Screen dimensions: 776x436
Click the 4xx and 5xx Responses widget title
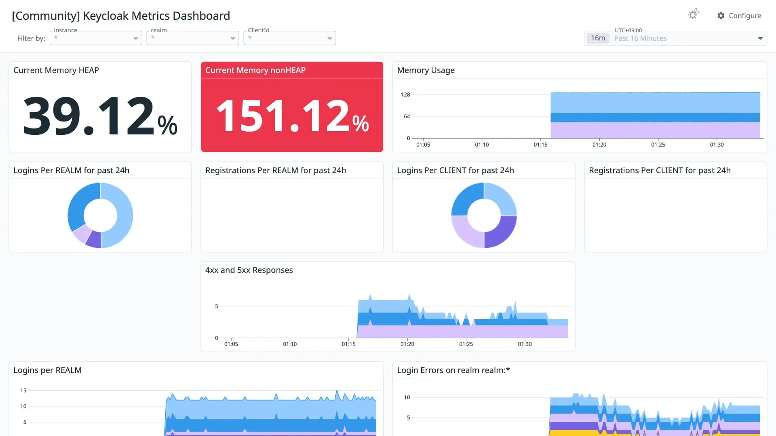tap(249, 270)
